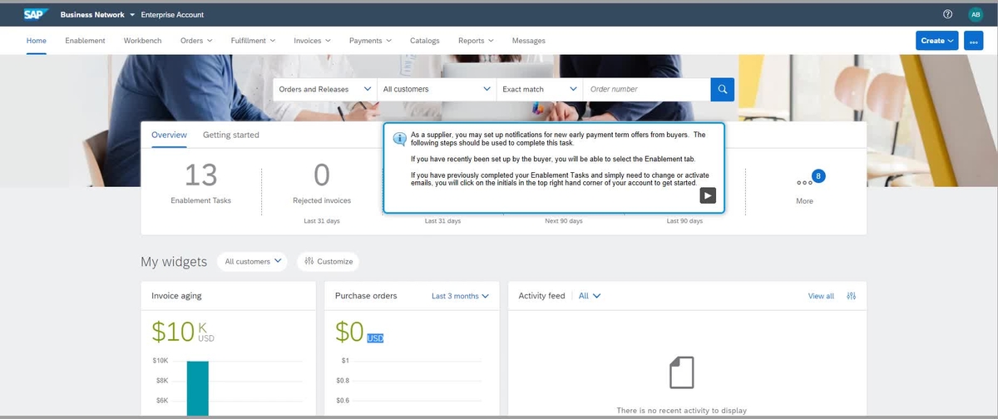Open All customers filter in My widgets

tap(253, 261)
